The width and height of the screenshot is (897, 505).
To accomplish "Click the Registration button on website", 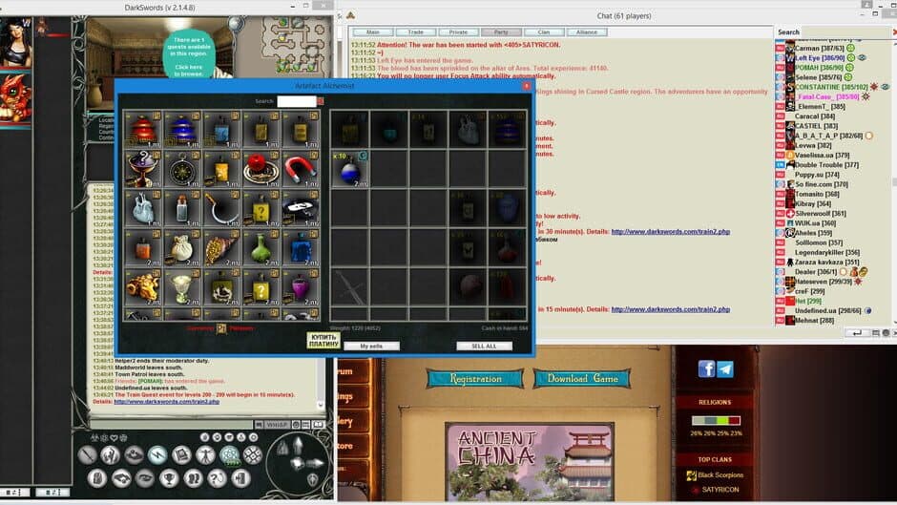I will click(475, 378).
